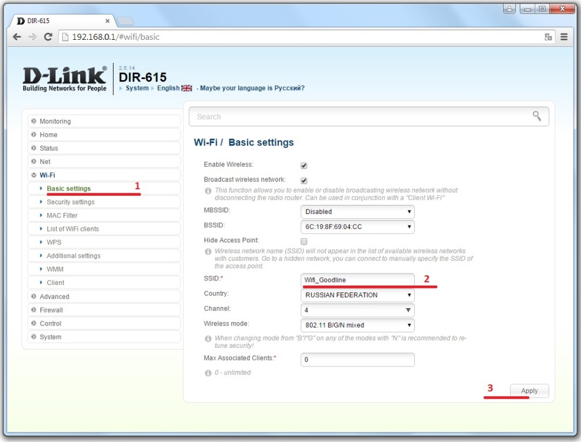
Task: Collapse the Wi-Fi menu section
Action: click(104, 175)
